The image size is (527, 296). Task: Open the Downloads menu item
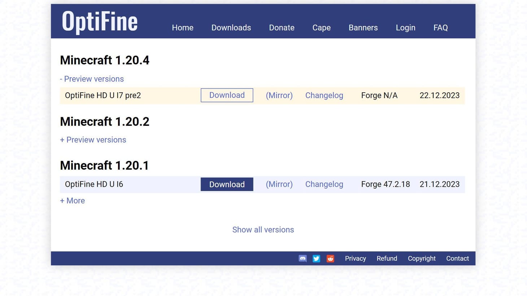[x=231, y=27]
